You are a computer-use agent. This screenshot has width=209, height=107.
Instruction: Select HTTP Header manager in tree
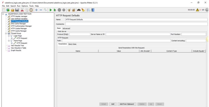[x=19, y=16]
